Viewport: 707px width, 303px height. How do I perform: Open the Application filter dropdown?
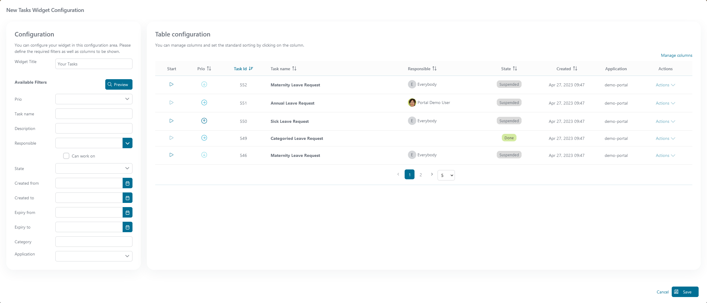pos(94,256)
